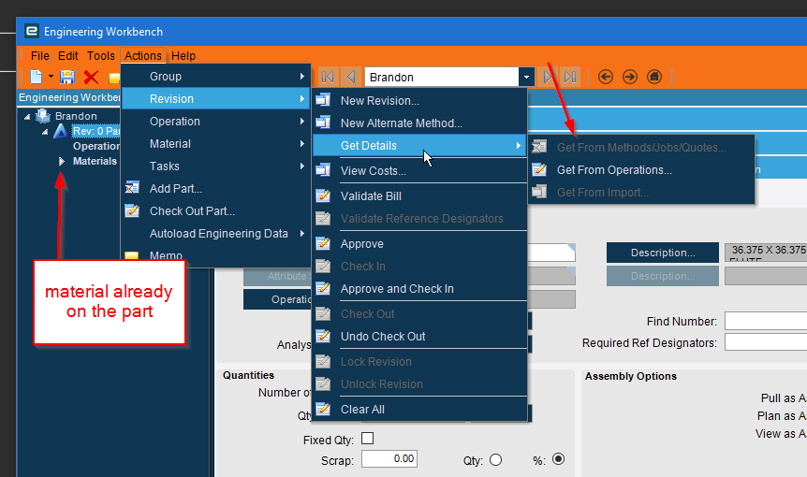
Task: Select the % scrap radio button
Action: 558,458
